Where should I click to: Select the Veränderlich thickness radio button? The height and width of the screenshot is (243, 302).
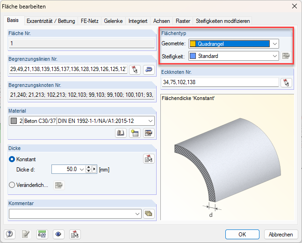tap(13, 185)
